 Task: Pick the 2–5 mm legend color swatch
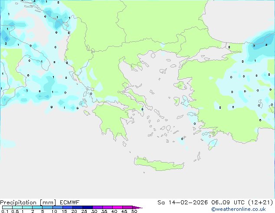tap(37, 207)
